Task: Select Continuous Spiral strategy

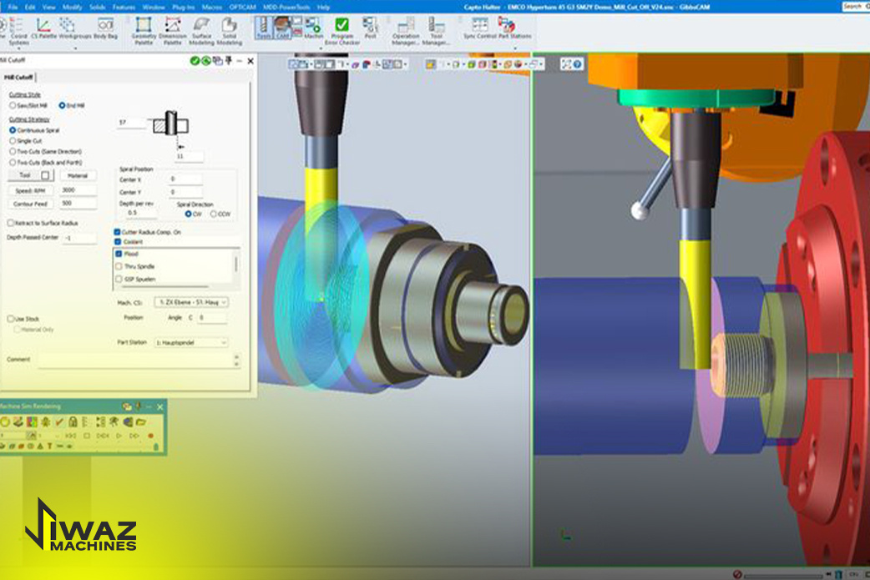Action: (34, 130)
